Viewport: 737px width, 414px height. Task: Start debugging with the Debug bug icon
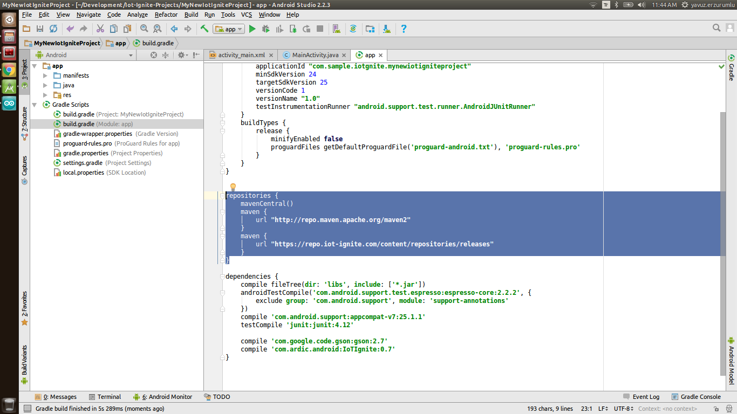[265, 29]
